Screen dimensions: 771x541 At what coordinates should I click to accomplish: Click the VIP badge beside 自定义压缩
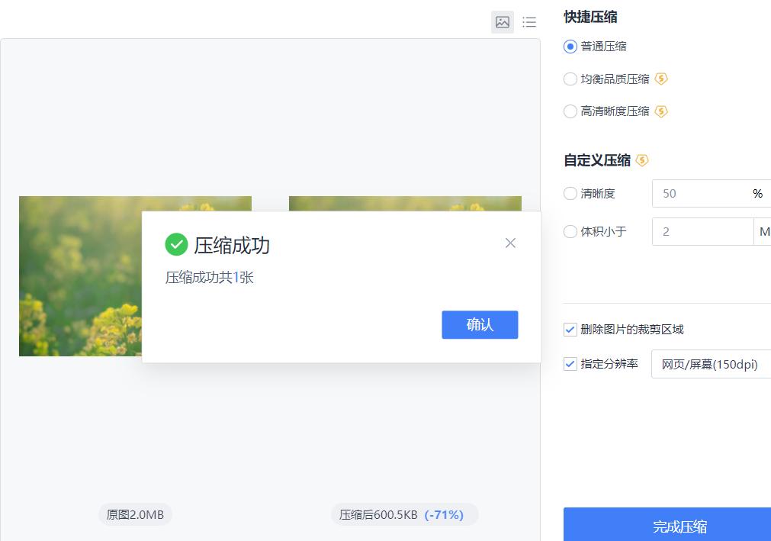coord(642,160)
